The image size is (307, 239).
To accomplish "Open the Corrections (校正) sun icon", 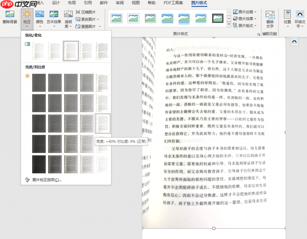I will (27, 14).
